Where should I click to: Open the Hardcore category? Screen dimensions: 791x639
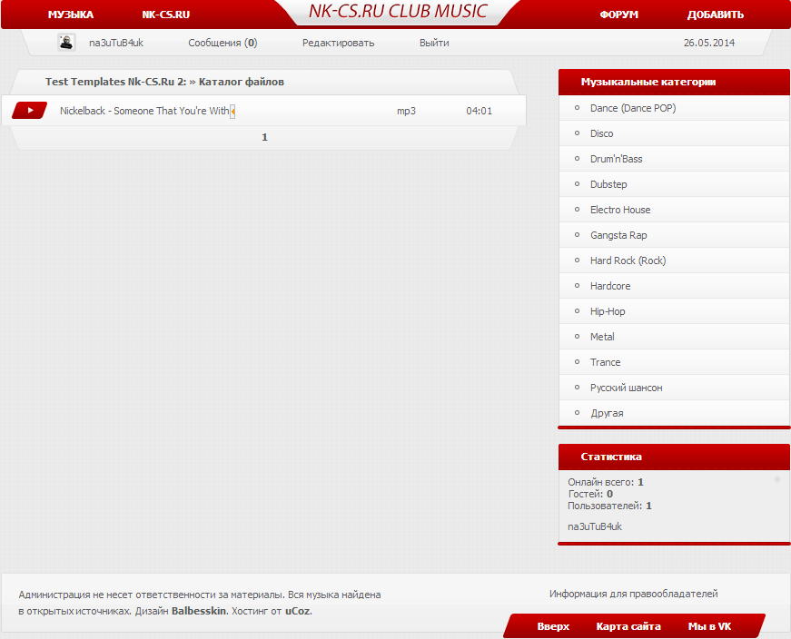pyautogui.click(x=610, y=286)
